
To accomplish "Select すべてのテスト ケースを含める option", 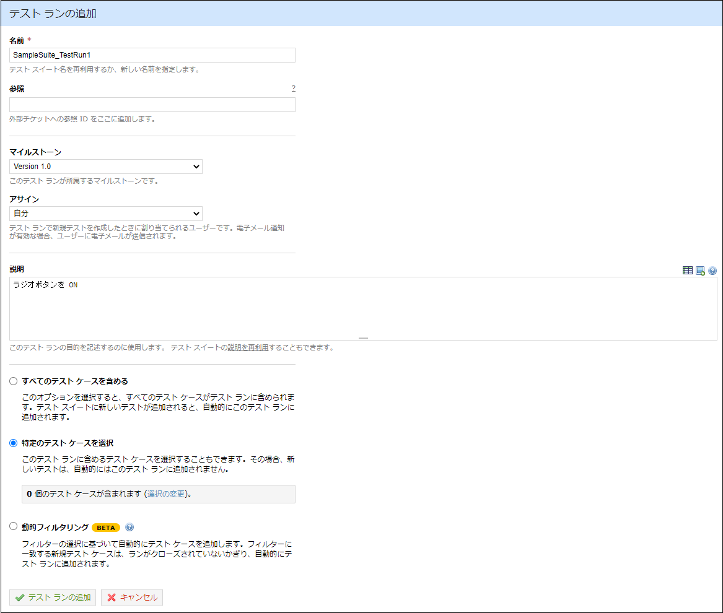I will [12, 381].
